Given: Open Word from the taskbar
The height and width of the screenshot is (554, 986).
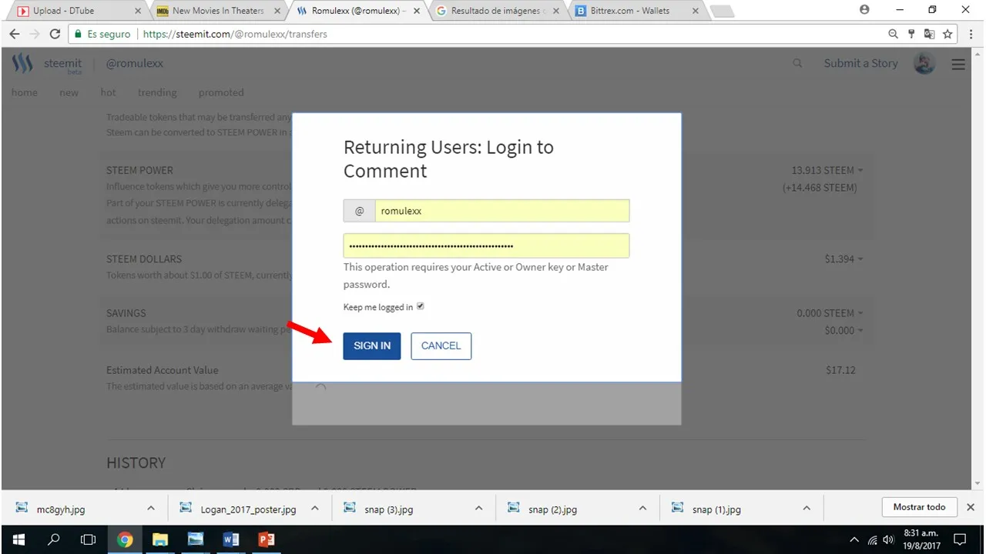Looking at the screenshot, I should pyautogui.click(x=230, y=539).
